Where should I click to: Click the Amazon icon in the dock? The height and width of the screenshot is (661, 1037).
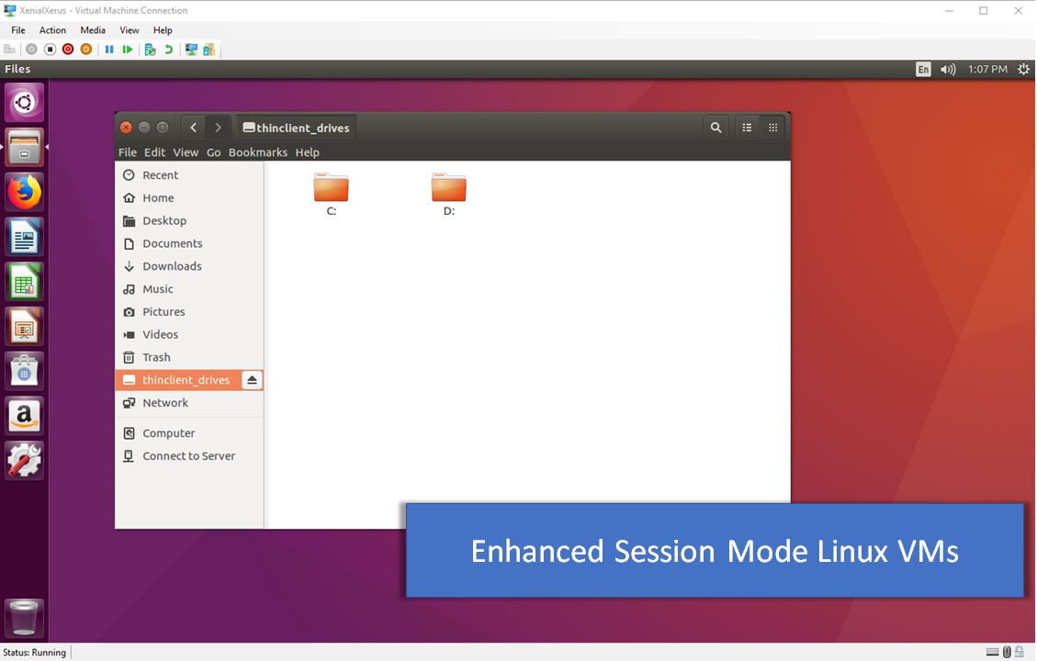click(x=24, y=416)
